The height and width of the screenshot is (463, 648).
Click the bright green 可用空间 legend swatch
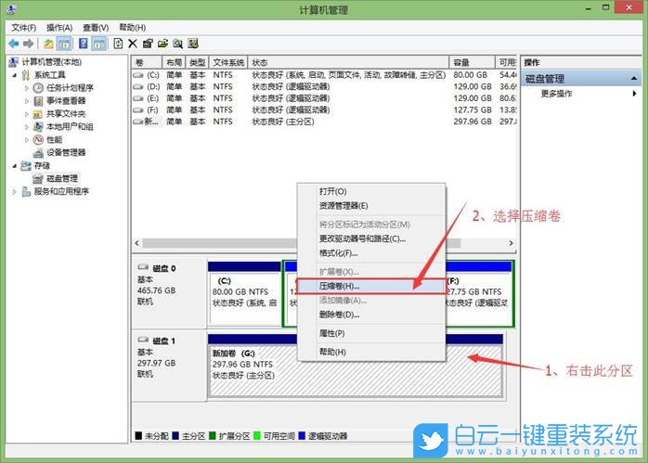coord(257,436)
